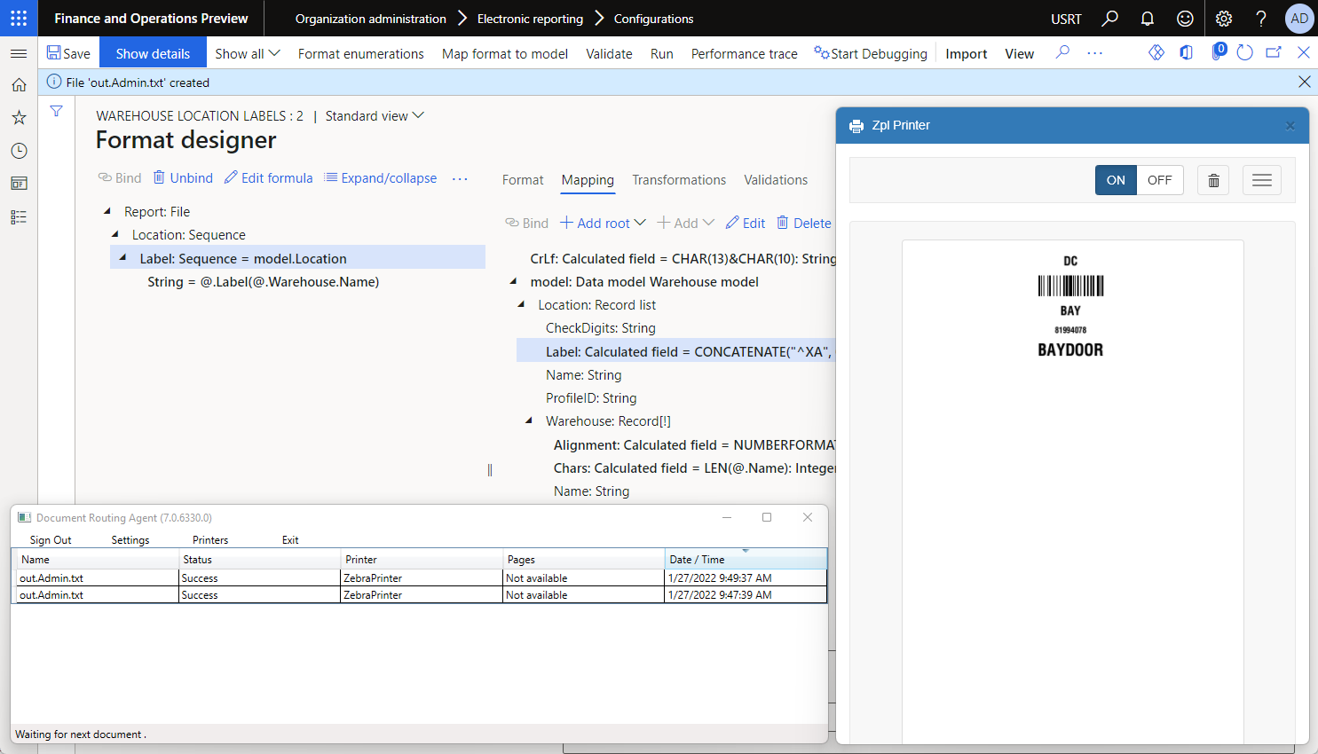This screenshot has width=1318, height=754.
Task: Switch to the Transformations tab
Action: (679, 180)
